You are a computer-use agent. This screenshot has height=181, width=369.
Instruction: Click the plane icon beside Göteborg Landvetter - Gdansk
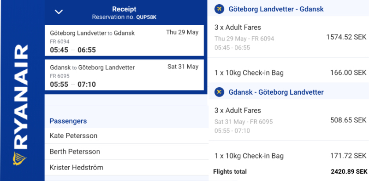click(219, 9)
